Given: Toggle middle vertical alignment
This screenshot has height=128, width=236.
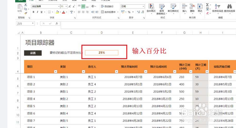Looking at the screenshot, I should point(83,6).
